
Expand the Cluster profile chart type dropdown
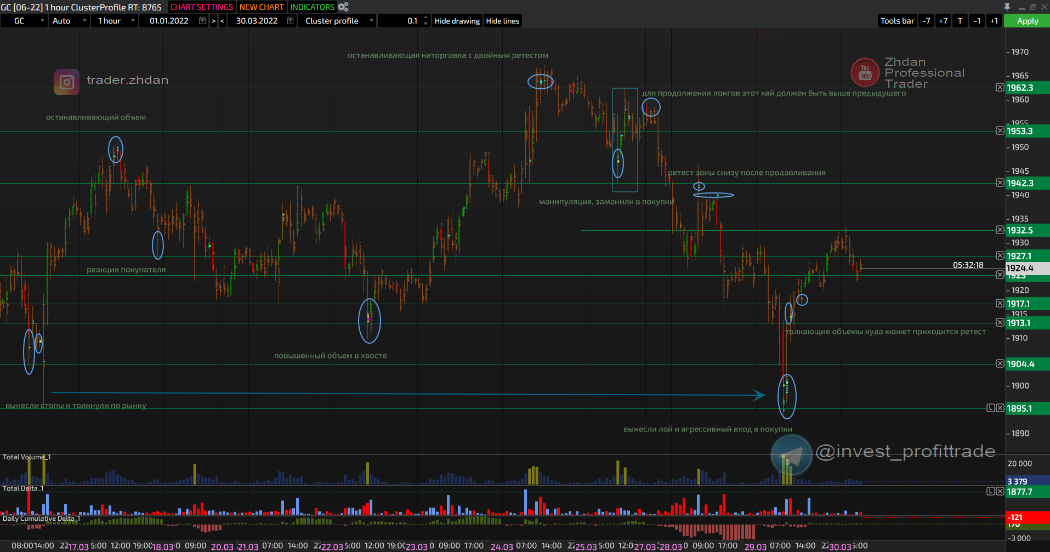pos(371,21)
